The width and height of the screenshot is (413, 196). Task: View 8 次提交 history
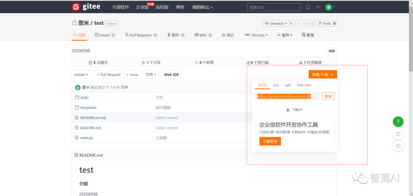pyautogui.click(x=98, y=63)
